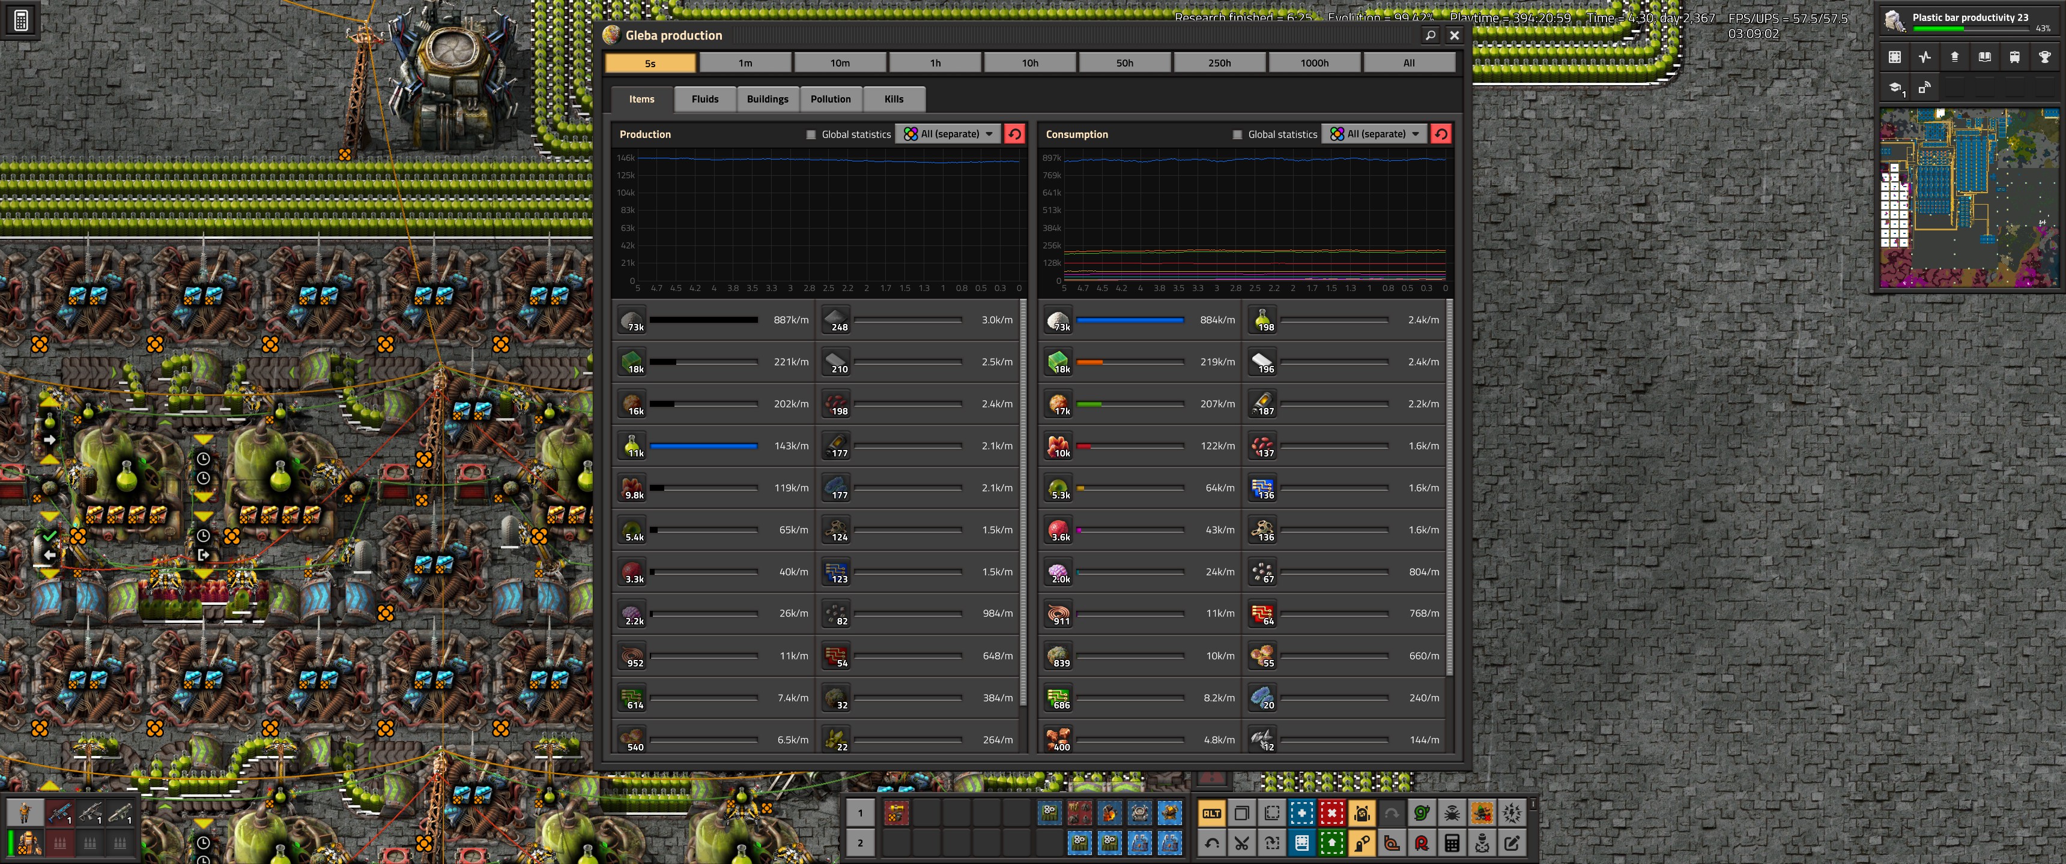This screenshot has width=2066, height=864.
Task: Click the pencil edit shortcut icon
Action: [1512, 843]
